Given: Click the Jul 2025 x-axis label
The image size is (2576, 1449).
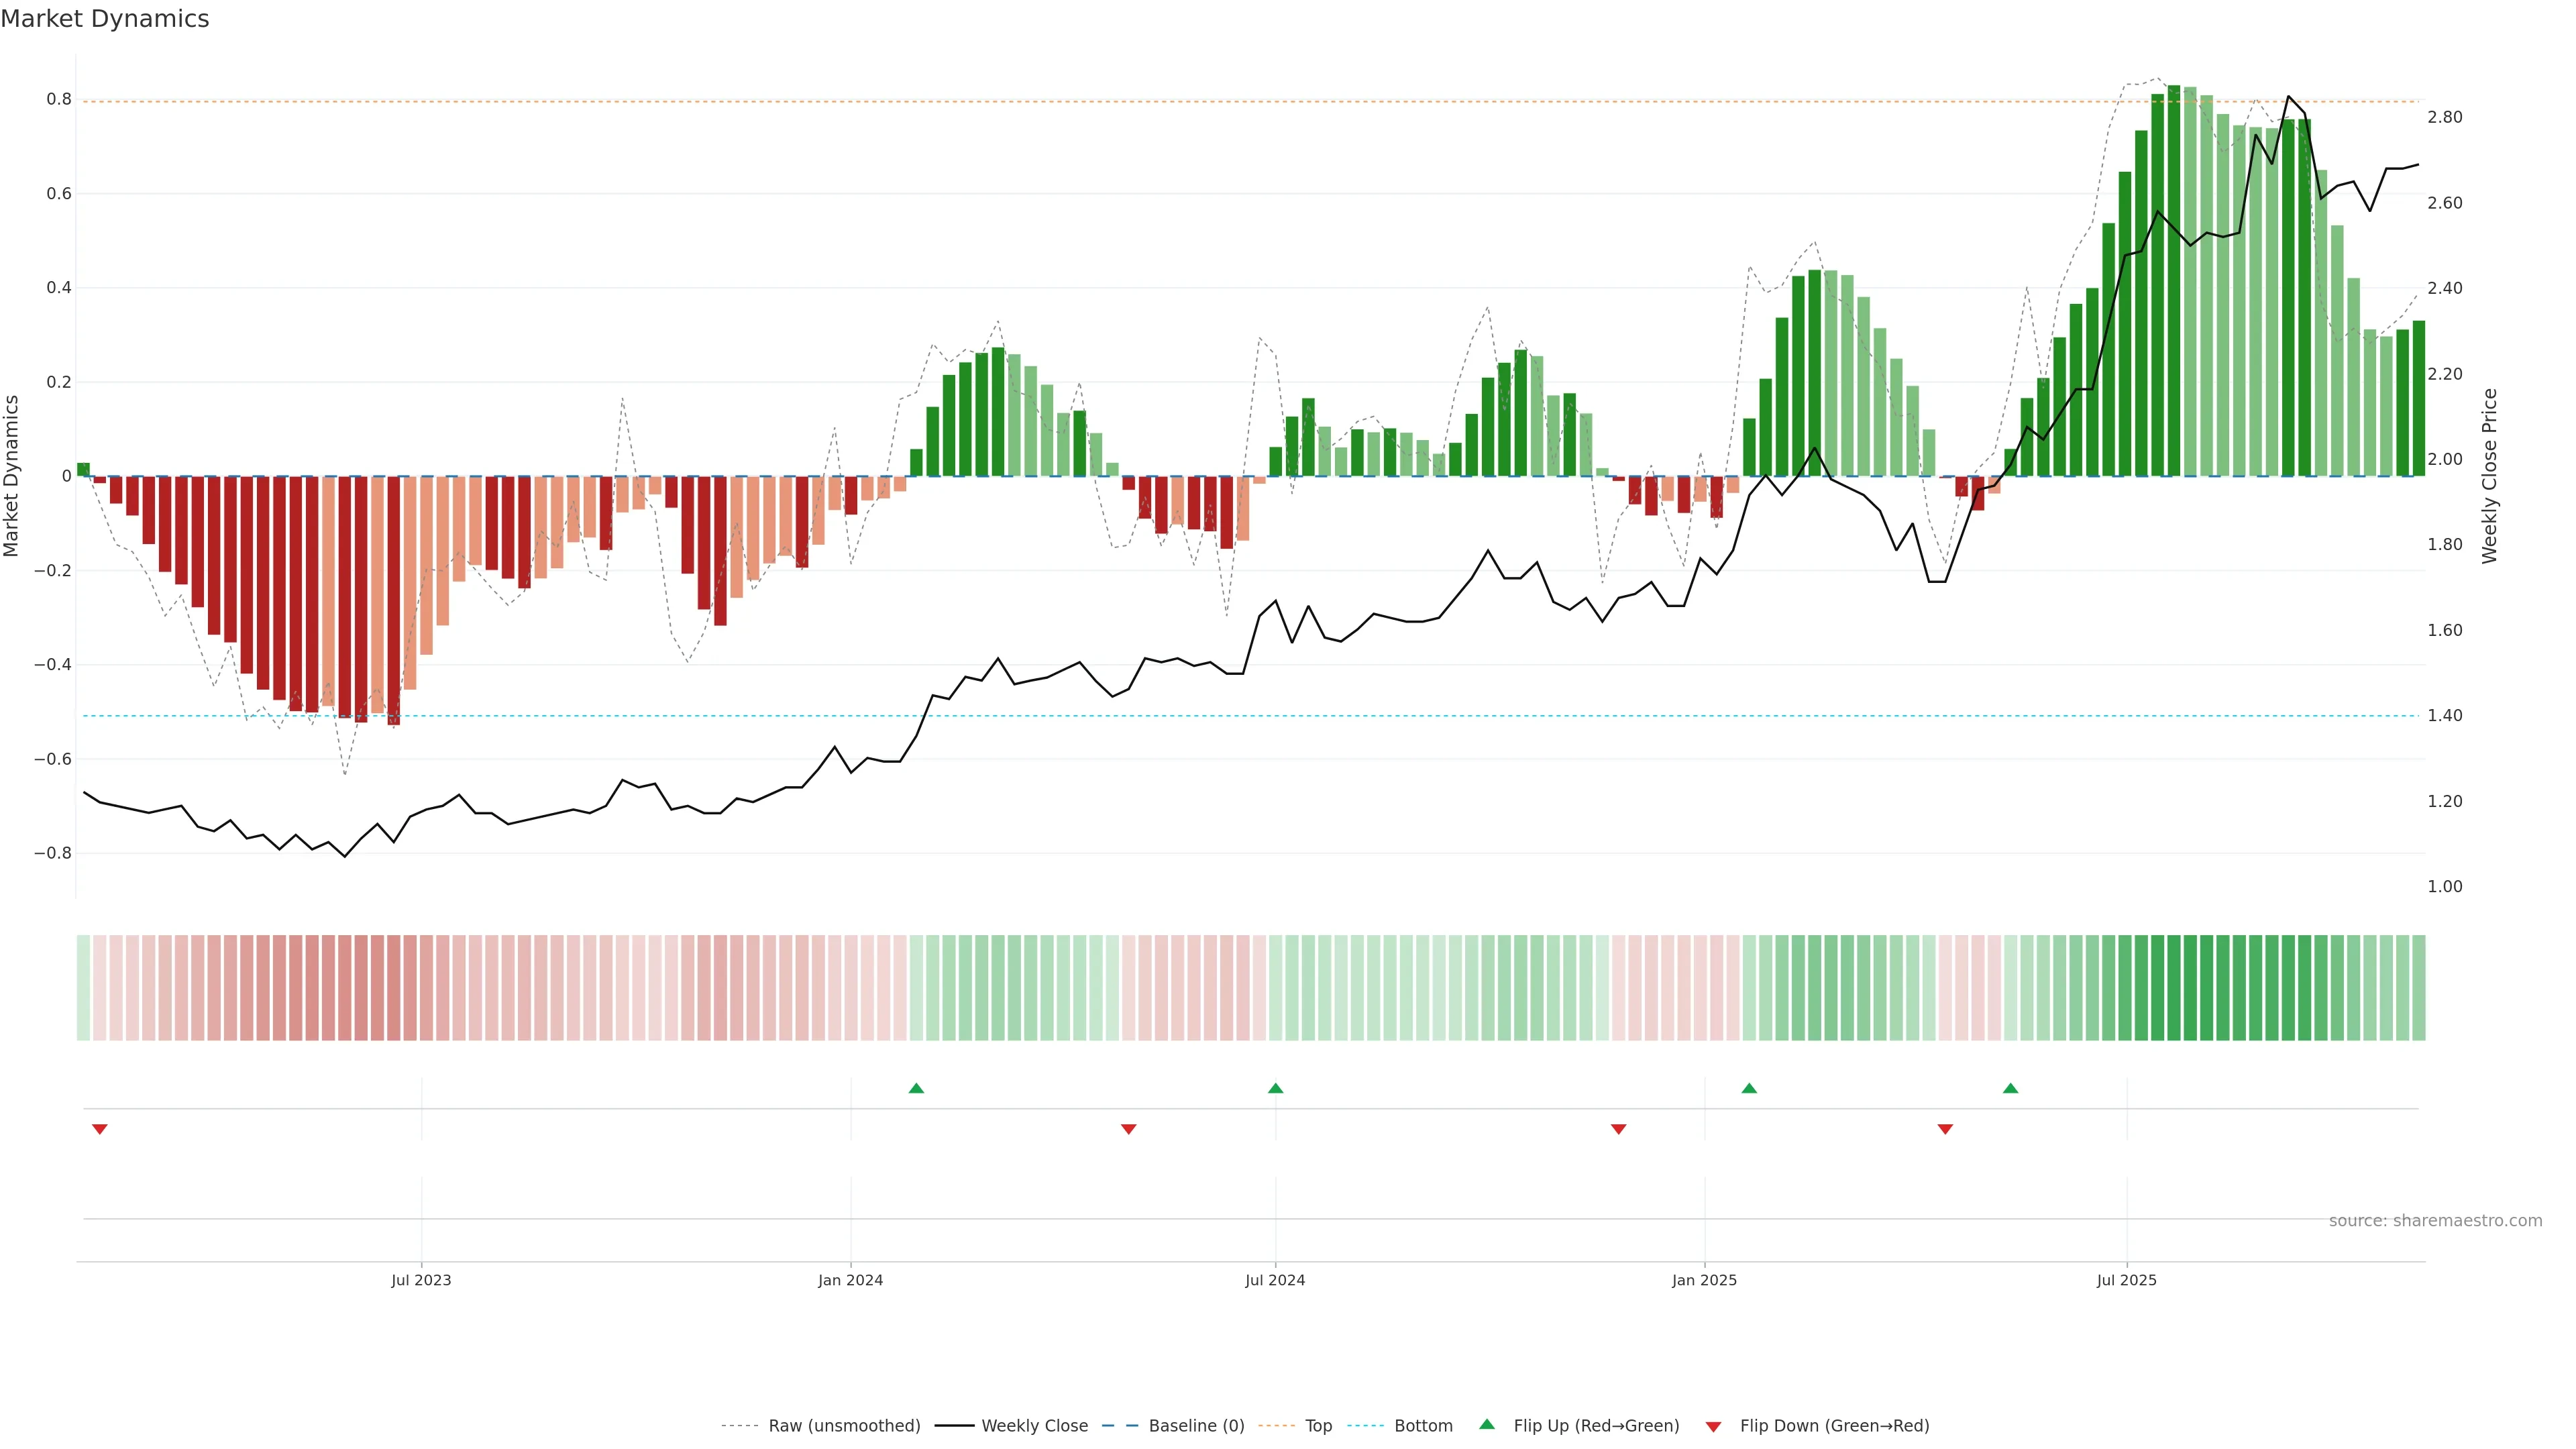Looking at the screenshot, I should click(x=2126, y=1280).
